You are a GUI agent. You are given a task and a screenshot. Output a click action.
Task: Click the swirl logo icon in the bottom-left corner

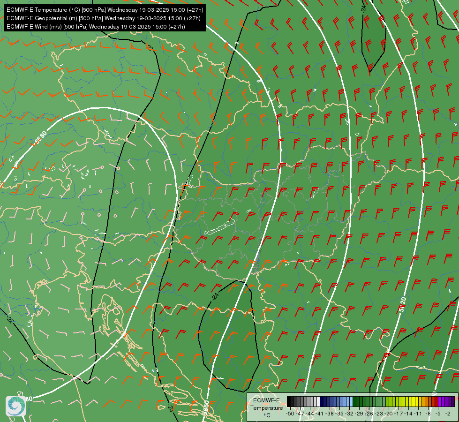[x=16, y=406]
